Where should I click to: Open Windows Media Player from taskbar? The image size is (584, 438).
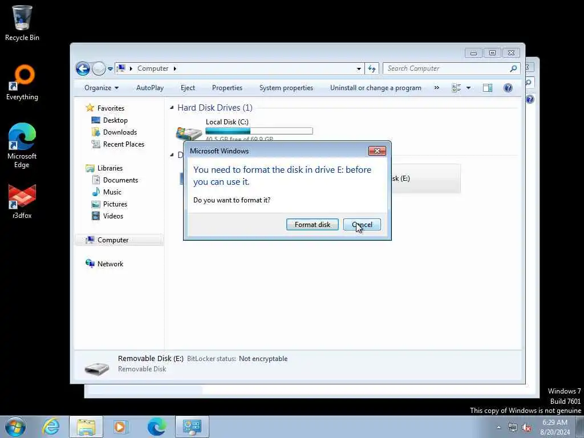120,427
